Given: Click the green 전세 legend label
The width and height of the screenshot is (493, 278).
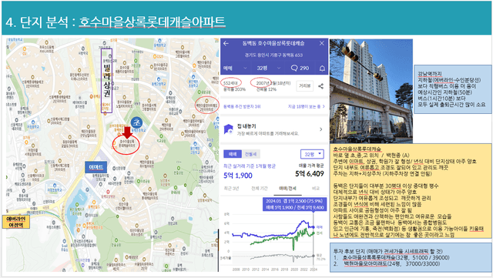Looking at the screenshot, I should (x=320, y=233).
